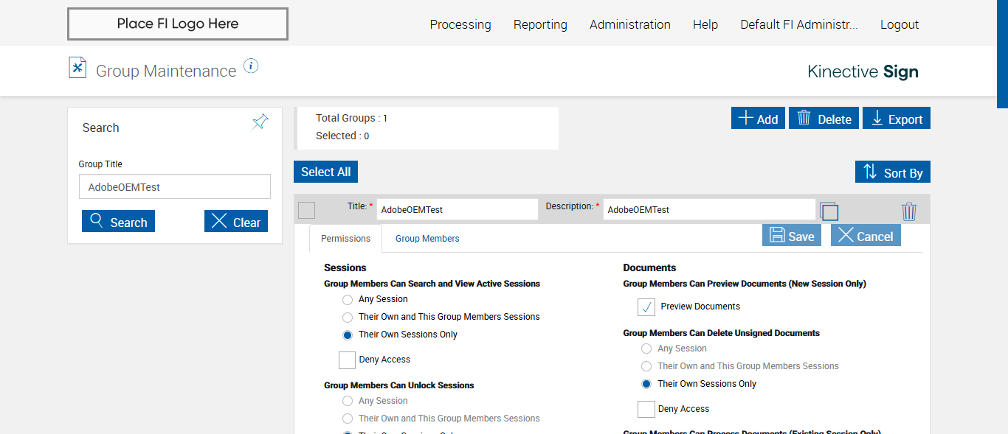Click the Add button

point(758,119)
